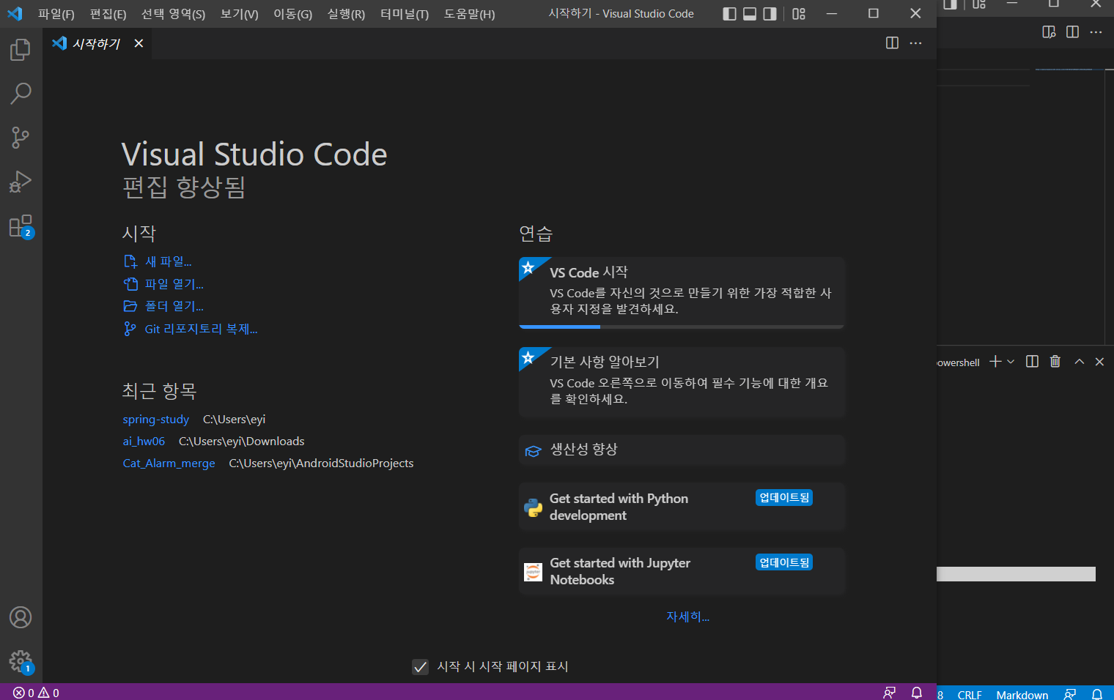Screen dimensions: 1114x700
Task: Open the Source Control view
Action: 21,137
